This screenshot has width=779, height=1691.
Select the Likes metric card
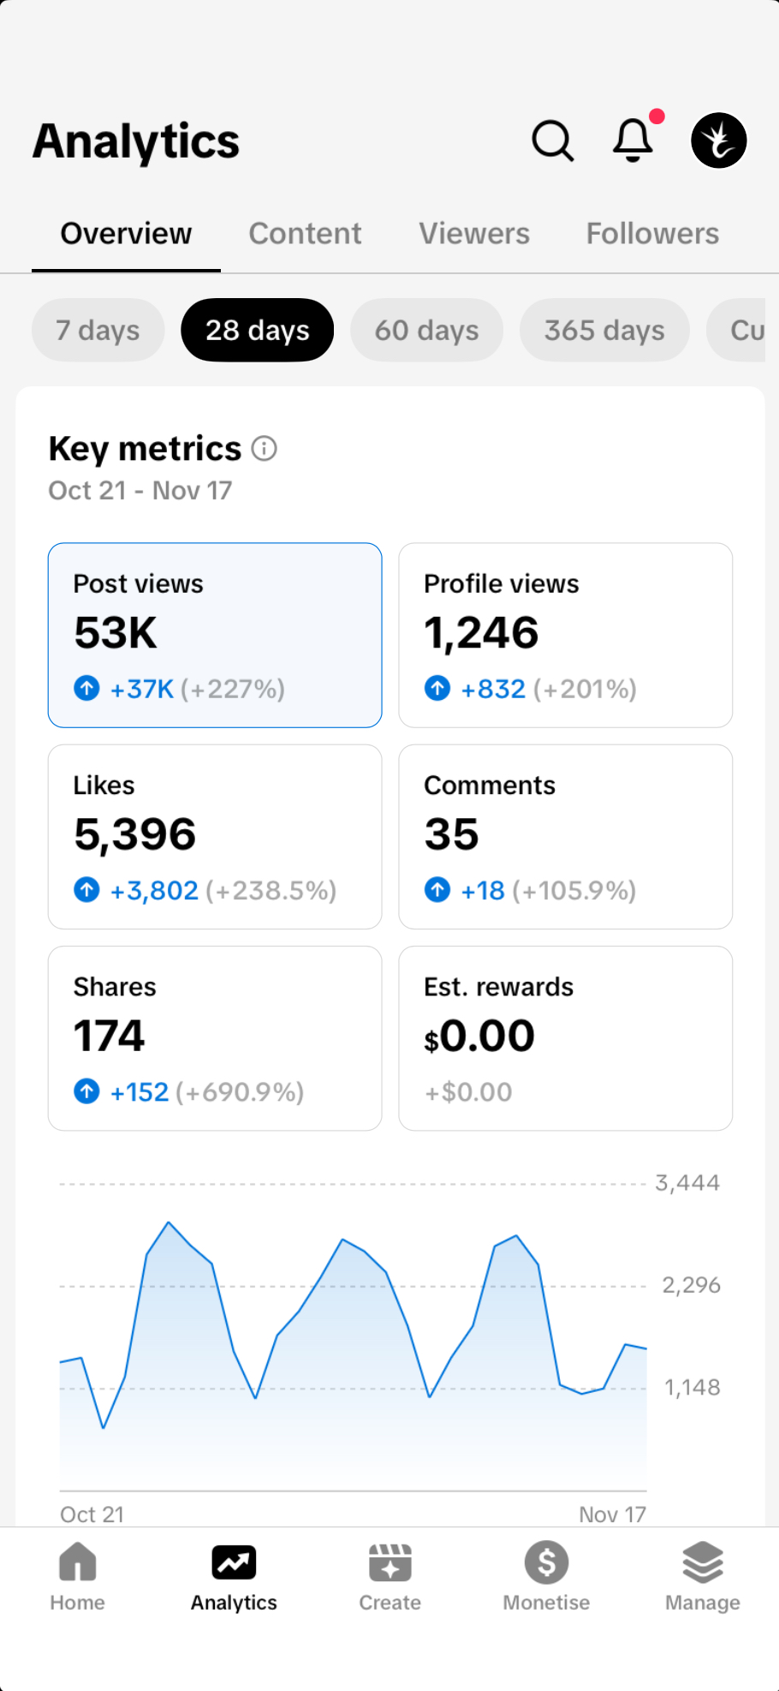click(x=215, y=836)
